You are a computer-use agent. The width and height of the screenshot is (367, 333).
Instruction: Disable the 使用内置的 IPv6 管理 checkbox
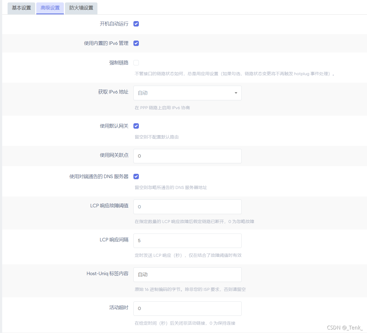click(x=136, y=43)
